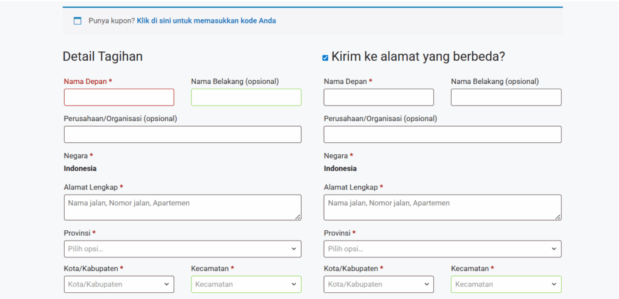This screenshot has height=299, width=619.
Task: Uncheck the Kirim ke alamat yang berbeda checkbox
Action: click(x=325, y=58)
